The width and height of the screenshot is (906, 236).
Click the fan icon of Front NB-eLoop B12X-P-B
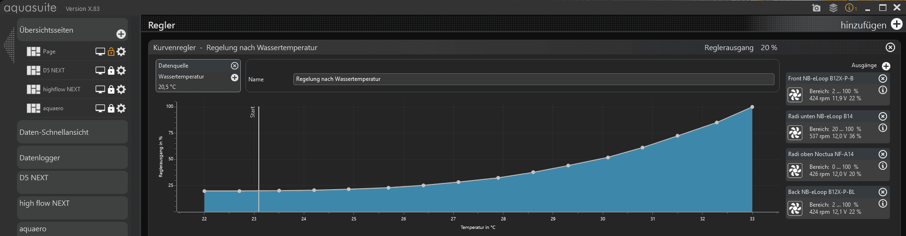point(795,95)
